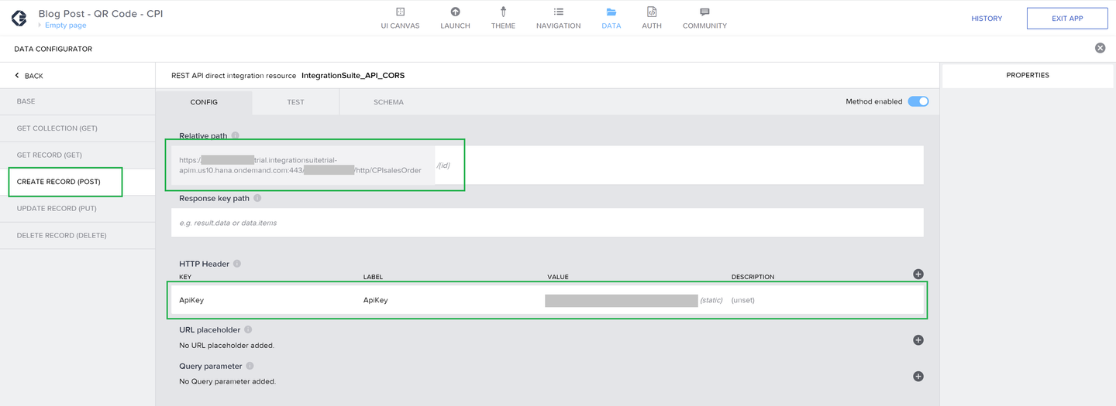Image resolution: width=1116 pixels, height=406 pixels.
Task: Select the BASE configuration item
Action: [77, 101]
